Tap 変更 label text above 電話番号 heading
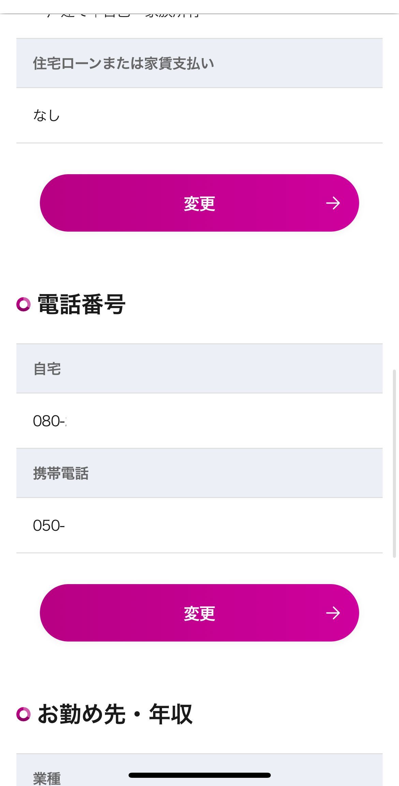 point(199,204)
